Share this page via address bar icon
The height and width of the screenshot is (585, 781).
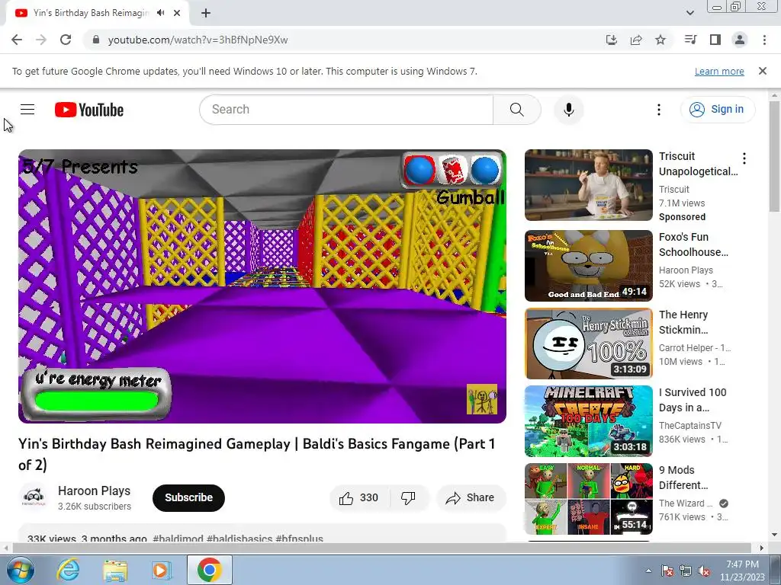(x=636, y=40)
